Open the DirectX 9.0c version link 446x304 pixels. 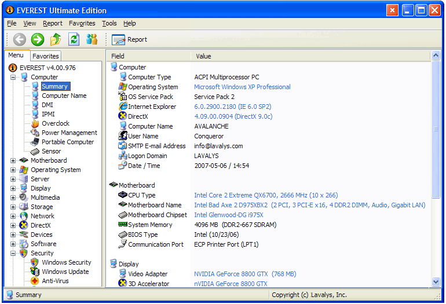233,116
